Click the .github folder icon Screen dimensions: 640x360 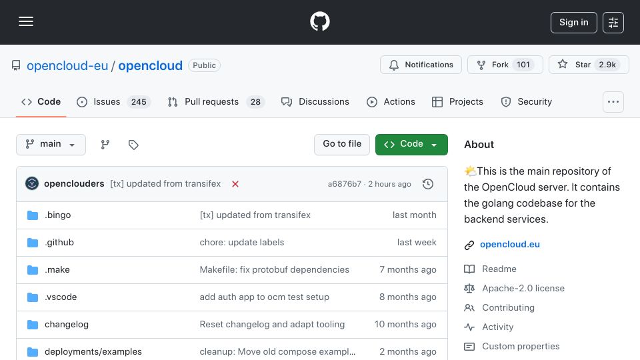(x=33, y=243)
